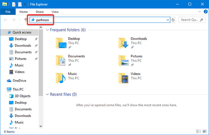
Task: Minimize the File Explorer window
Action: coord(177,4)
